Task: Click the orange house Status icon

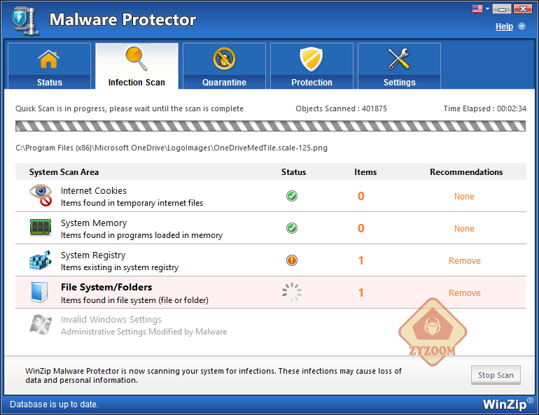Action: (x=49, y=59)
